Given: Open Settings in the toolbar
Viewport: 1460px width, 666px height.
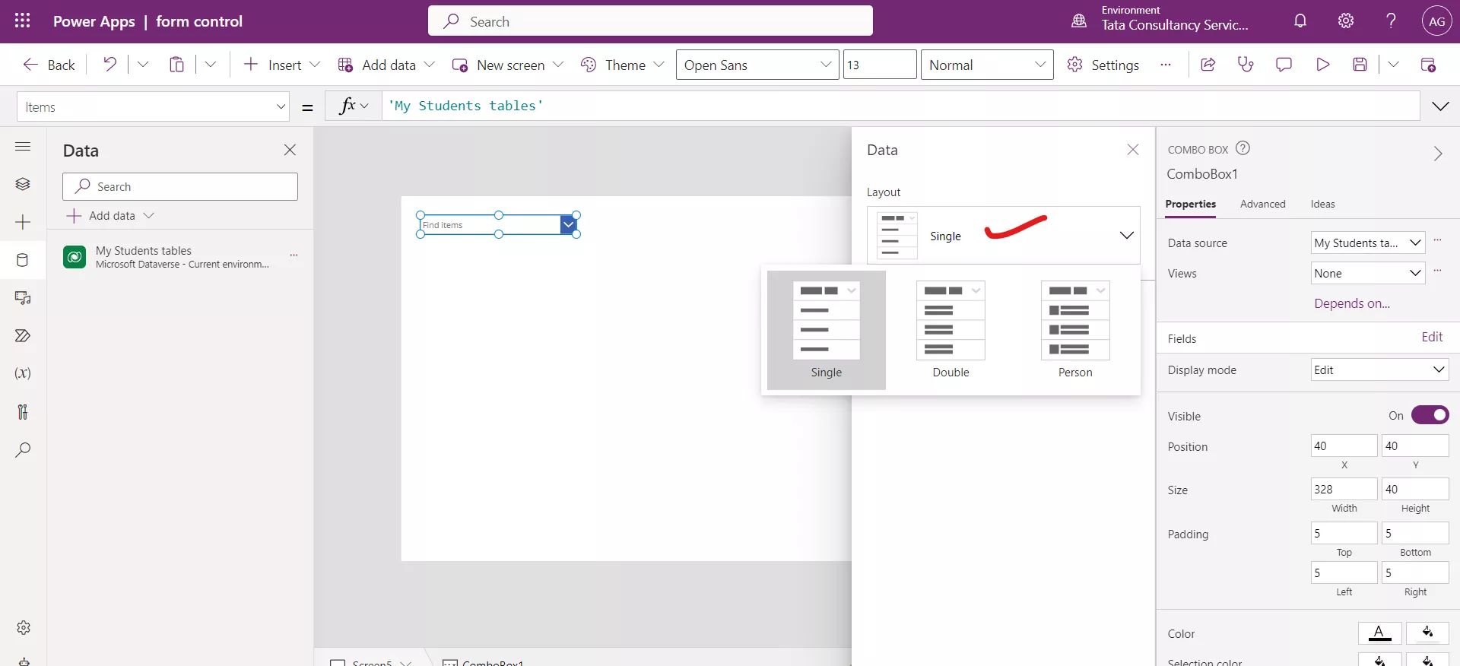Looking at the screenshot, I should click(x=1103, y=65).
